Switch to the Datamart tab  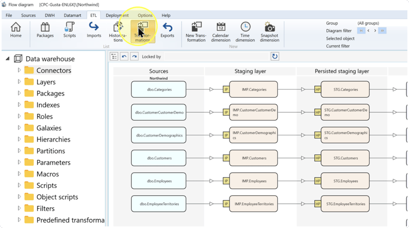tap(73, 15)
